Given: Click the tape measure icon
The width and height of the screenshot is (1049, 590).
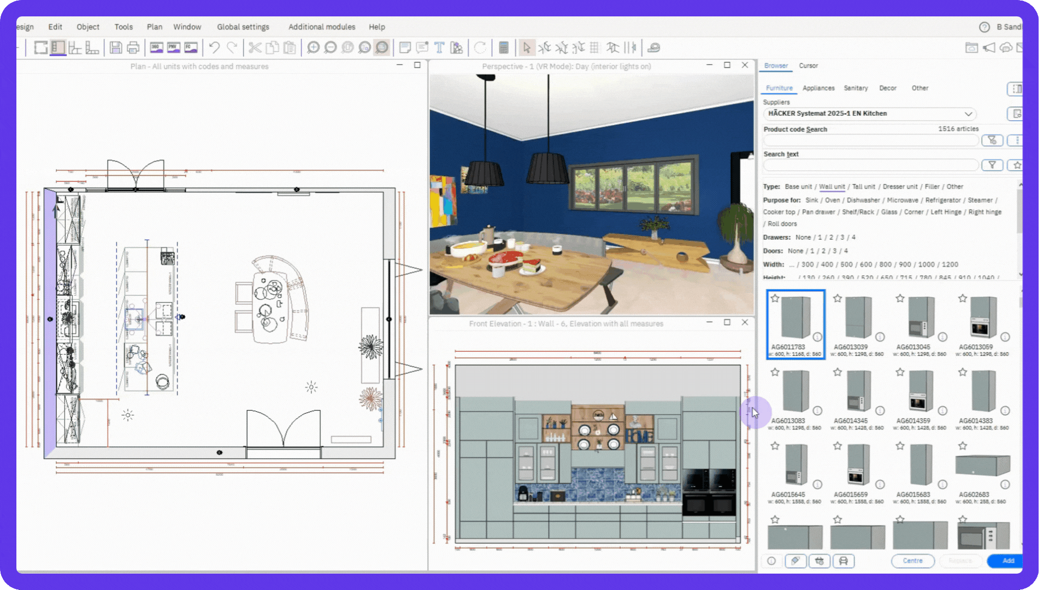Looking at the screenshot, I should pos(653,48).
